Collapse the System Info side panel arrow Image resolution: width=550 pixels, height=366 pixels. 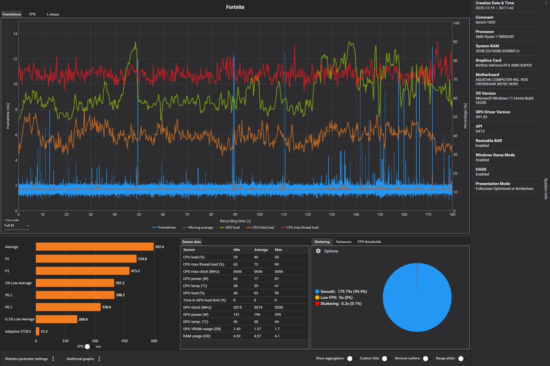[545, 3]
